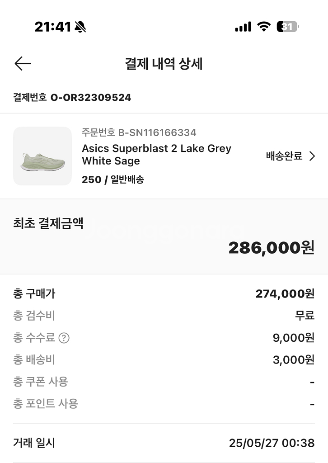Tap the 총 배송비 3,000원 amount
The image size is (328, 463).
point(294,360)
